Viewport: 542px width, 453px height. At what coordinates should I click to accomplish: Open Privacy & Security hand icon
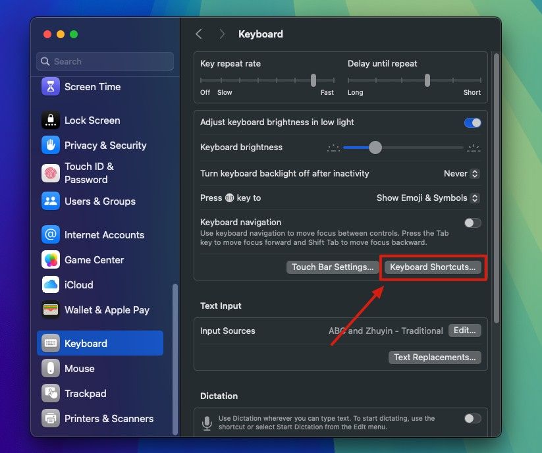click(51, 145)
